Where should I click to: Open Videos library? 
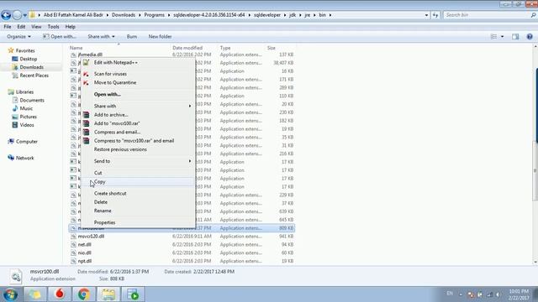[27, 125]
